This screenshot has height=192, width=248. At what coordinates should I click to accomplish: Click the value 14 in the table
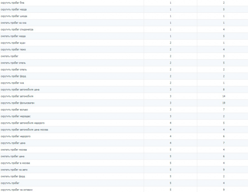(224, 96)
